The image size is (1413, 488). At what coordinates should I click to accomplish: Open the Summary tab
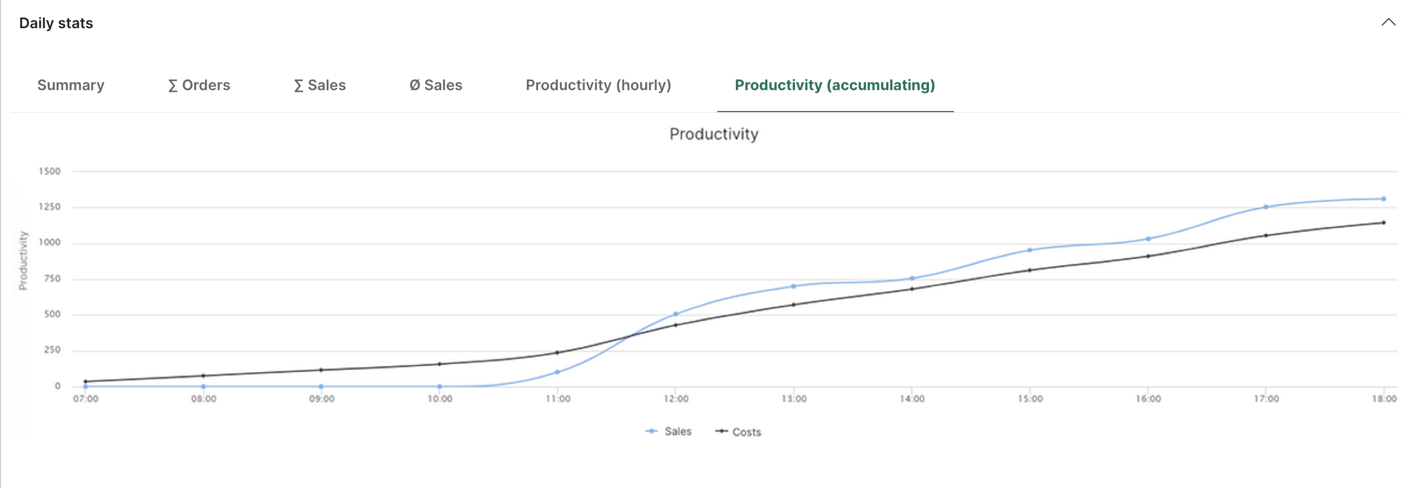click(x=70, y=85)
